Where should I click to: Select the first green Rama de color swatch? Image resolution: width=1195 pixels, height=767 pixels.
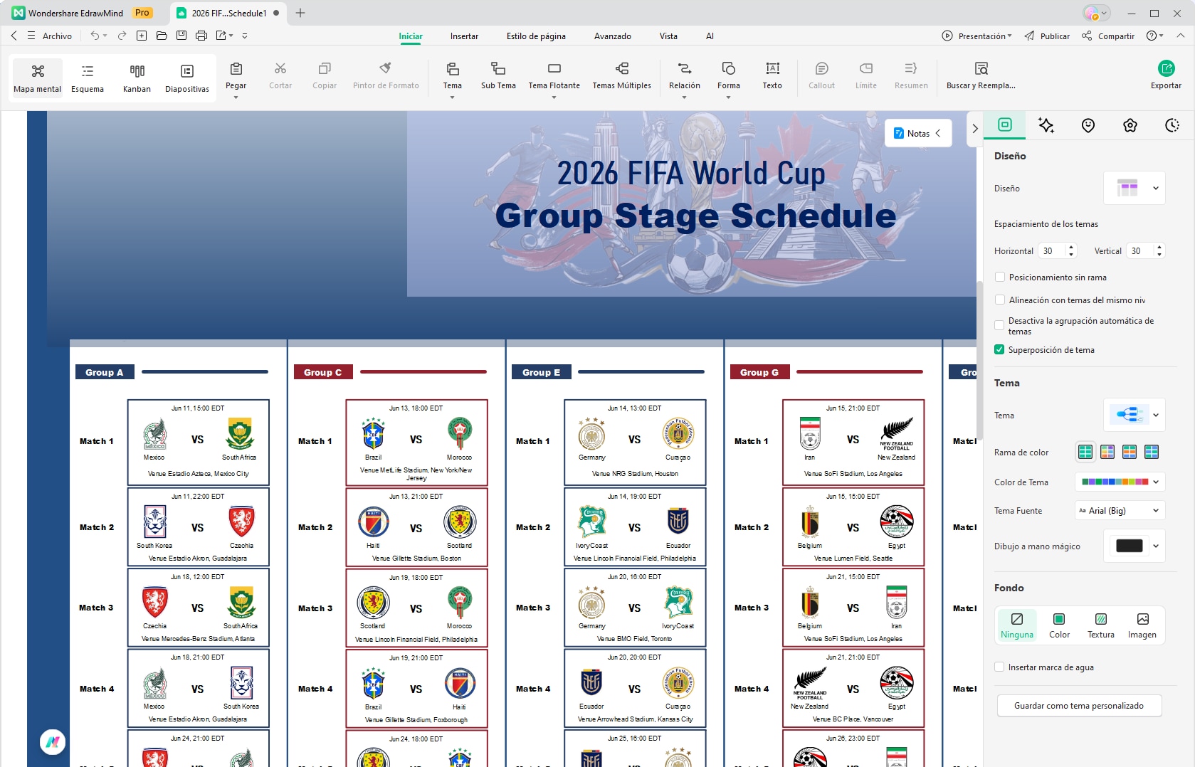click(1085, 452)
